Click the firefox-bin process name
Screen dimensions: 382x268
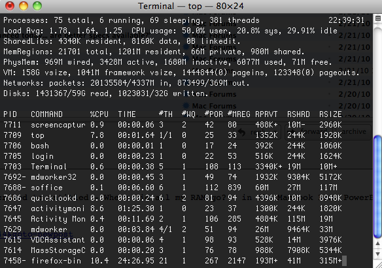pyautogui.click(x=56, y=261)
